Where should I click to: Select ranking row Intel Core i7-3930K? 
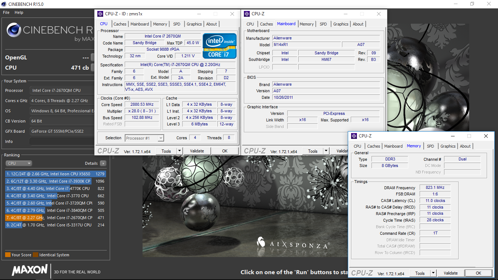click(55, 181)
